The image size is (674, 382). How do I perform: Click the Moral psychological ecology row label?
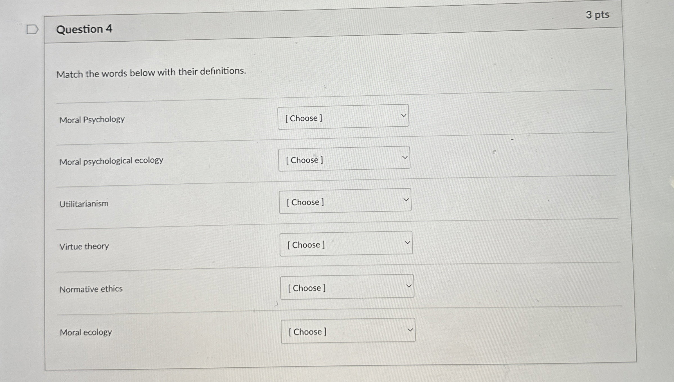[x=111, y=160]
